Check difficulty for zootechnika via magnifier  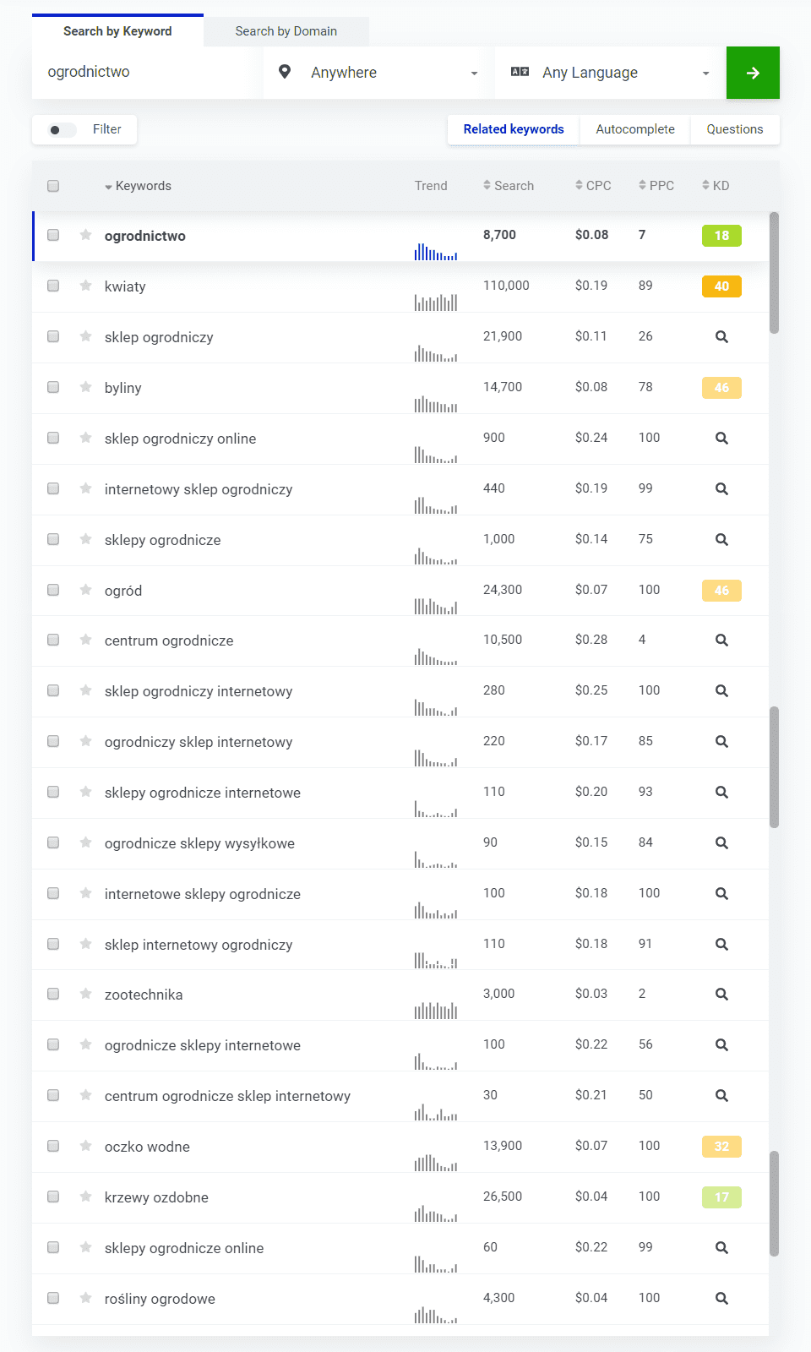coord(721,995)
